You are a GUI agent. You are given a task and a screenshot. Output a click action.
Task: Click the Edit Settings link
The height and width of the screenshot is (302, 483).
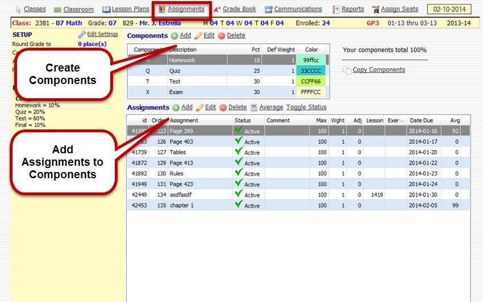click(x=103, y=34)
